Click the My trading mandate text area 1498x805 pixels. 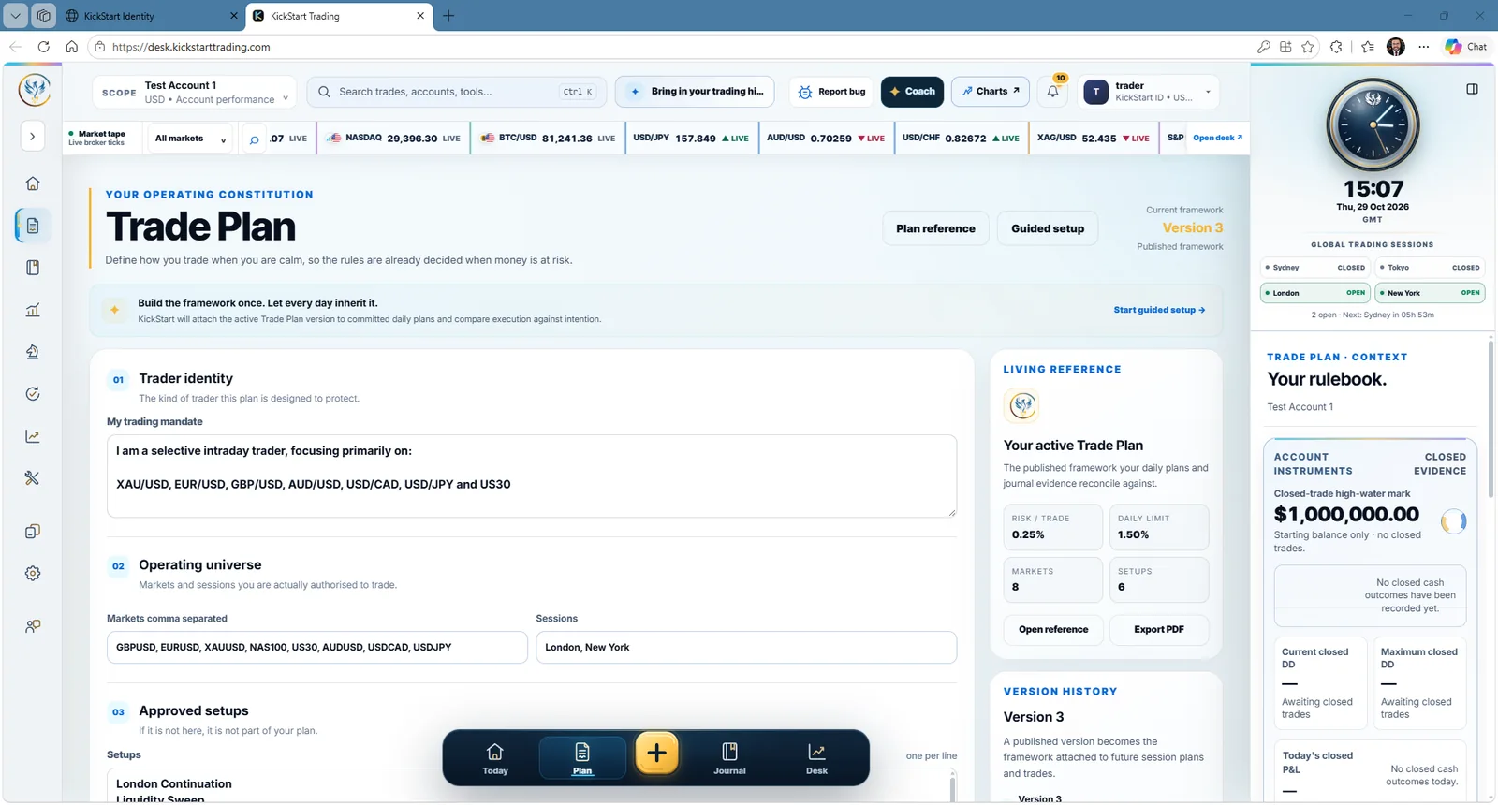[532, 476]
